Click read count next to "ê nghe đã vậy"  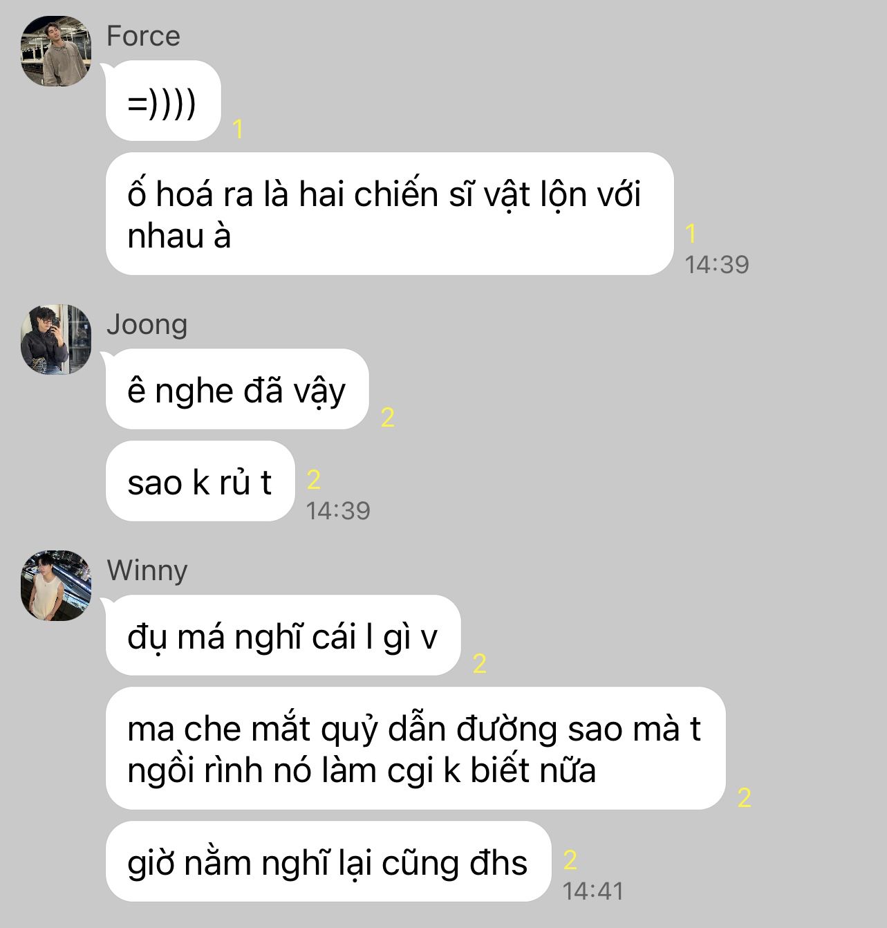click(x=388, y=418)
